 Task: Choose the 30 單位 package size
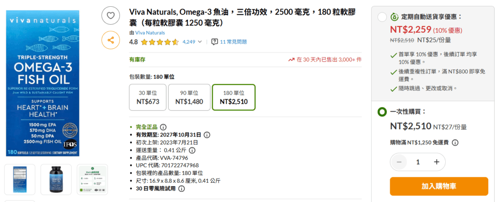click(147, 97)
